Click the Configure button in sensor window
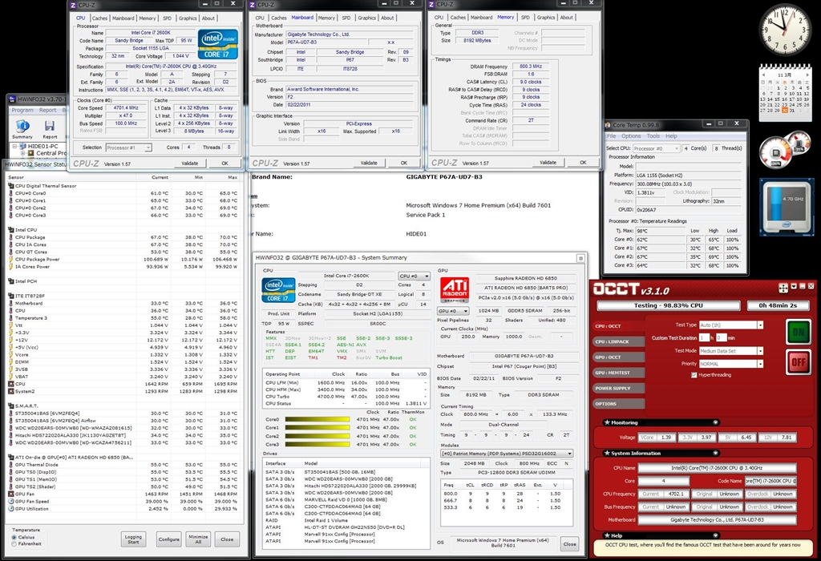The height and width of the screenshot is (561, 821). pyautogui.click(x=168, y=539)
